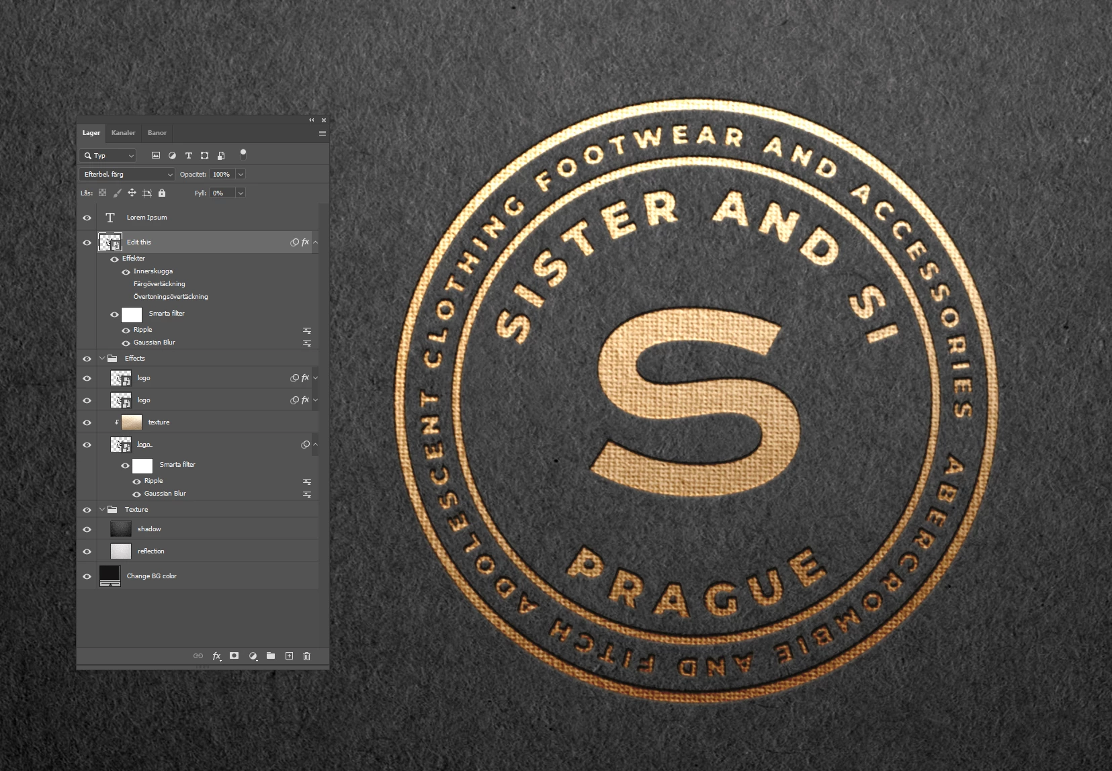
Task: Open Opacitet slider dropdown arrow
Action: [x=241, y=174]
